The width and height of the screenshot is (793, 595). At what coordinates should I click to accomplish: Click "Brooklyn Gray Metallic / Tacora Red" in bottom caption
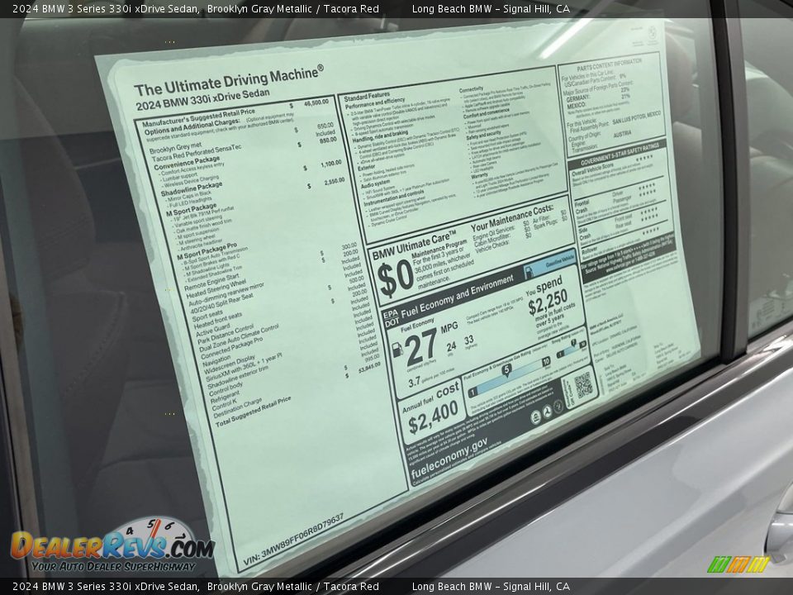292,587
